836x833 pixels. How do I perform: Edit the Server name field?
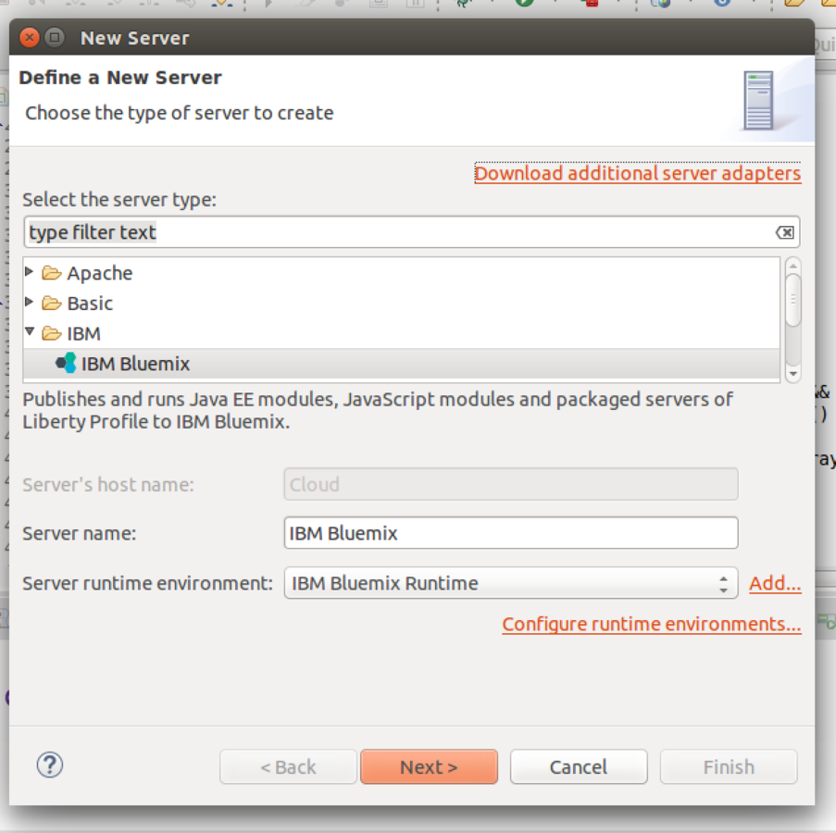(511, 533)
